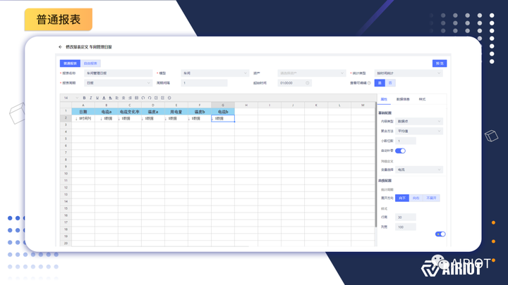Toggle bold formatting in the sheet toolbar
Screen dimensions: 508x285
pyautogui.click(x=84, y=98)
